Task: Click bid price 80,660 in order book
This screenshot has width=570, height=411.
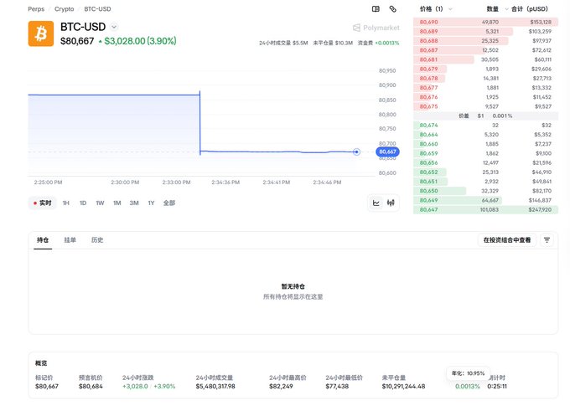Action: click(x=428, y=144)
